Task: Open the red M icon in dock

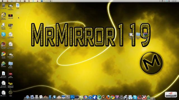Action: point(144,97)
